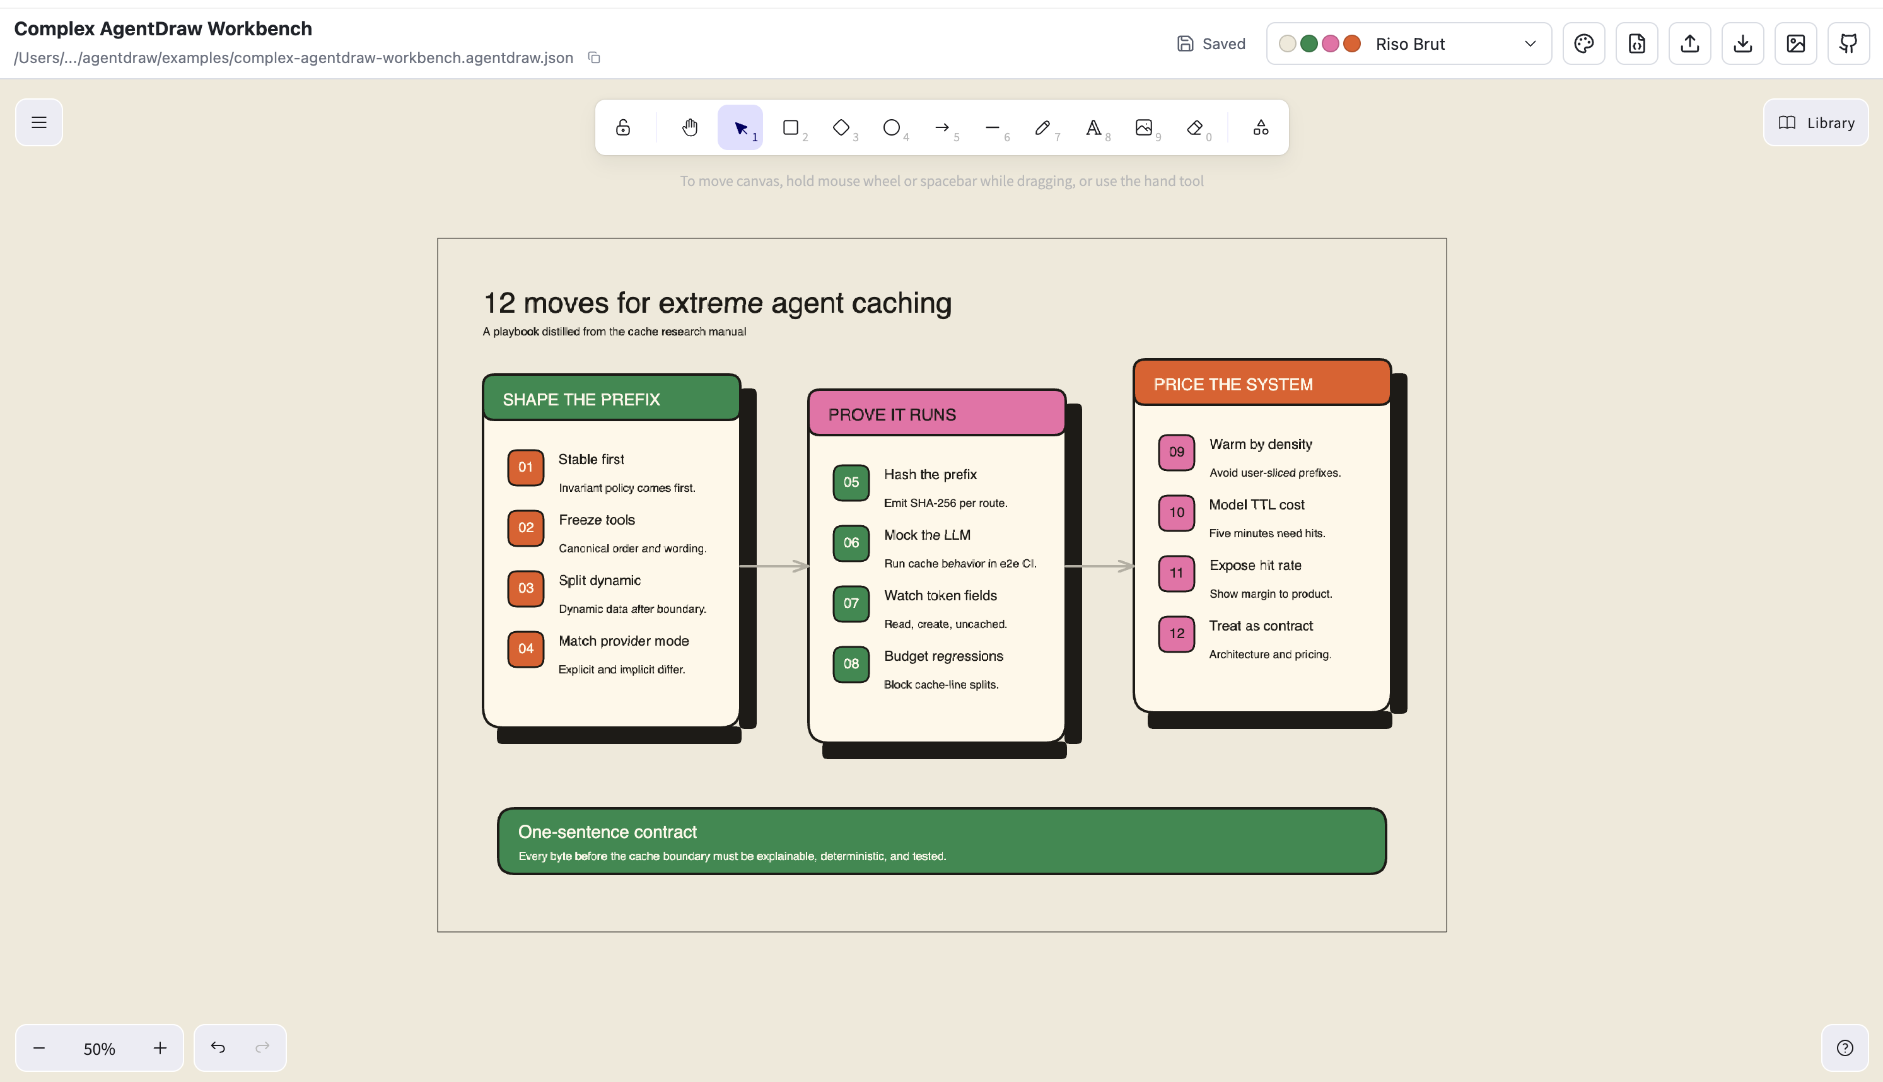The height and width of the screenshot is (1082, 1883).
Task: Open the palette theme editor
Action: pyautogui.click(x=1583, y=44)
